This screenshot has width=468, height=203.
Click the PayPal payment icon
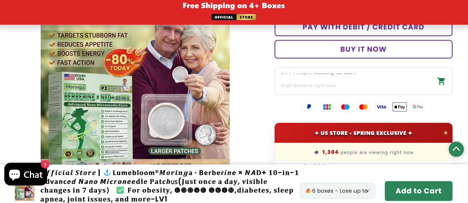coord(309,107)
